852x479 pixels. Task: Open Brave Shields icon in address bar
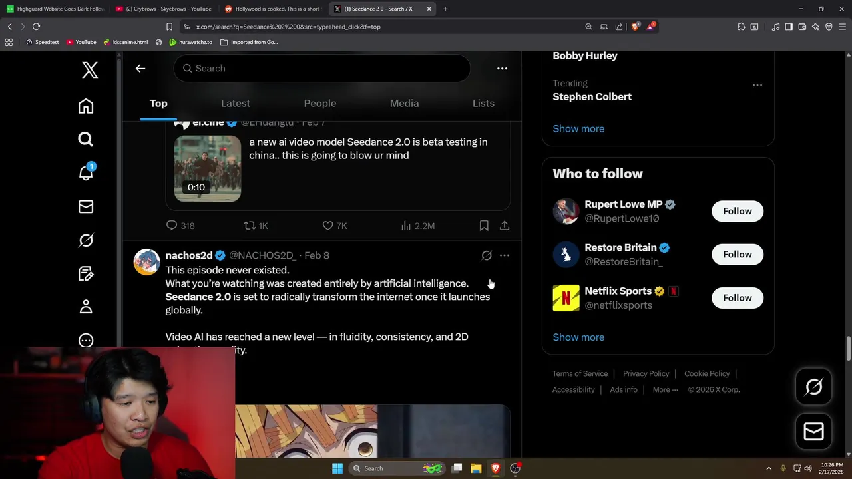635,27
